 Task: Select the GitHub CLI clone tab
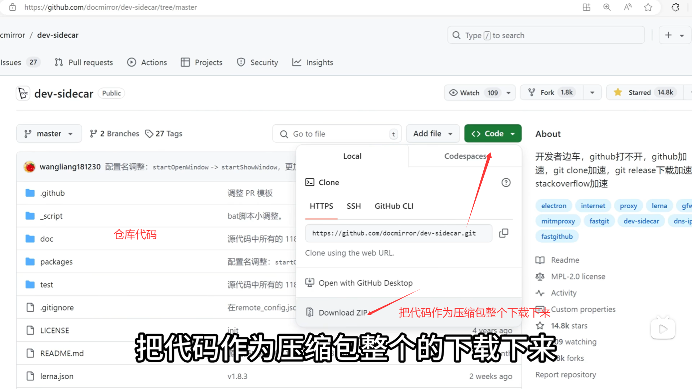pyautogui.click(x=394, y=206)
